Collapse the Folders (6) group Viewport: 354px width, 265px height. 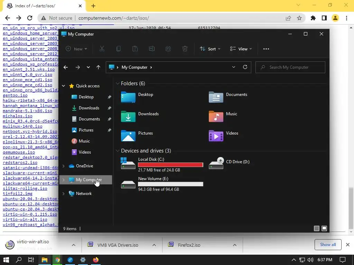(x=118, y=84)
